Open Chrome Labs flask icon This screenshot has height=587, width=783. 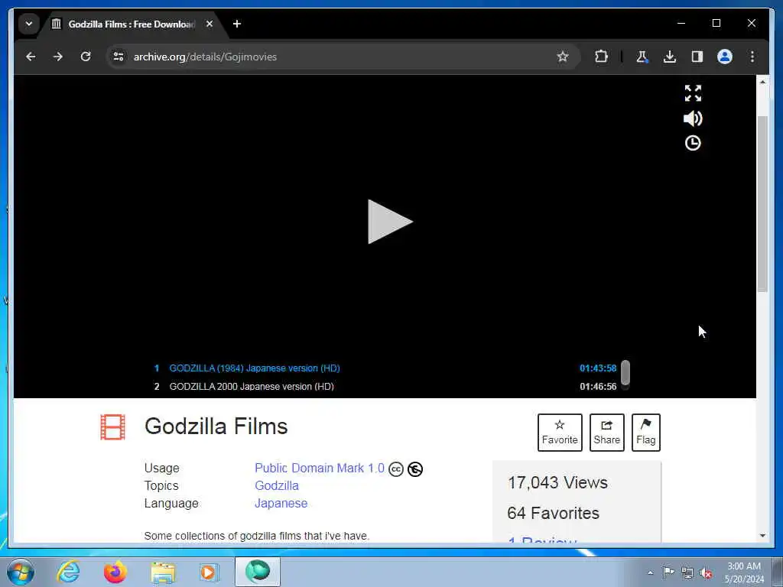coord(642,57)
